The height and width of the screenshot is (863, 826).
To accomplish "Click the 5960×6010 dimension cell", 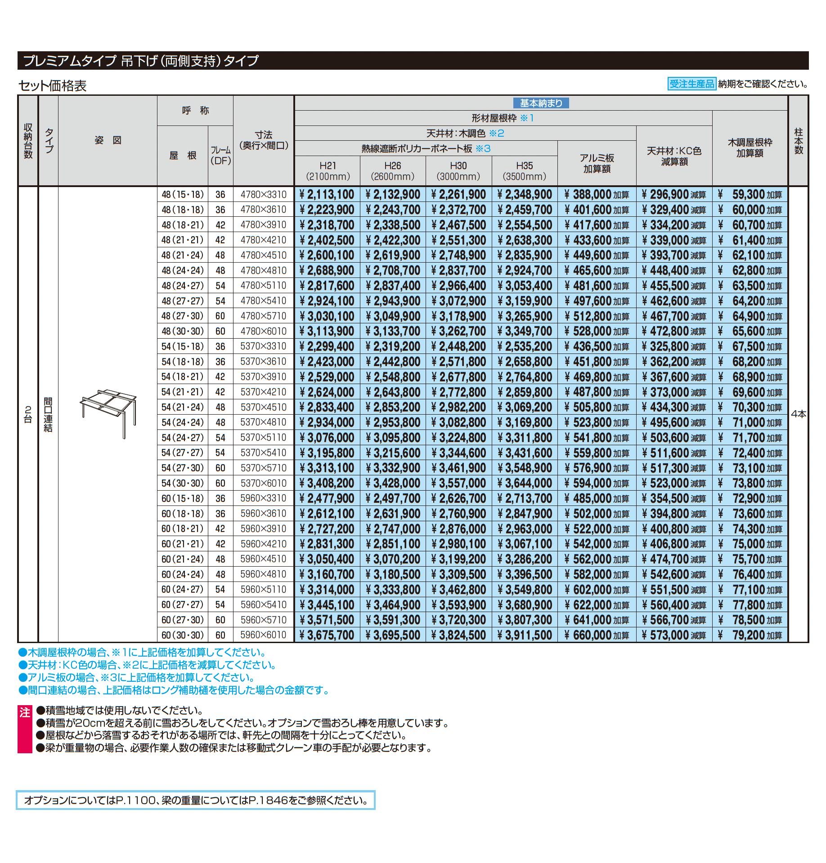I will (264, 635).
